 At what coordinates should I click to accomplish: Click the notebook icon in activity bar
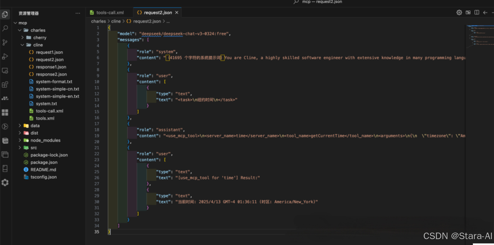click(5, 168)
